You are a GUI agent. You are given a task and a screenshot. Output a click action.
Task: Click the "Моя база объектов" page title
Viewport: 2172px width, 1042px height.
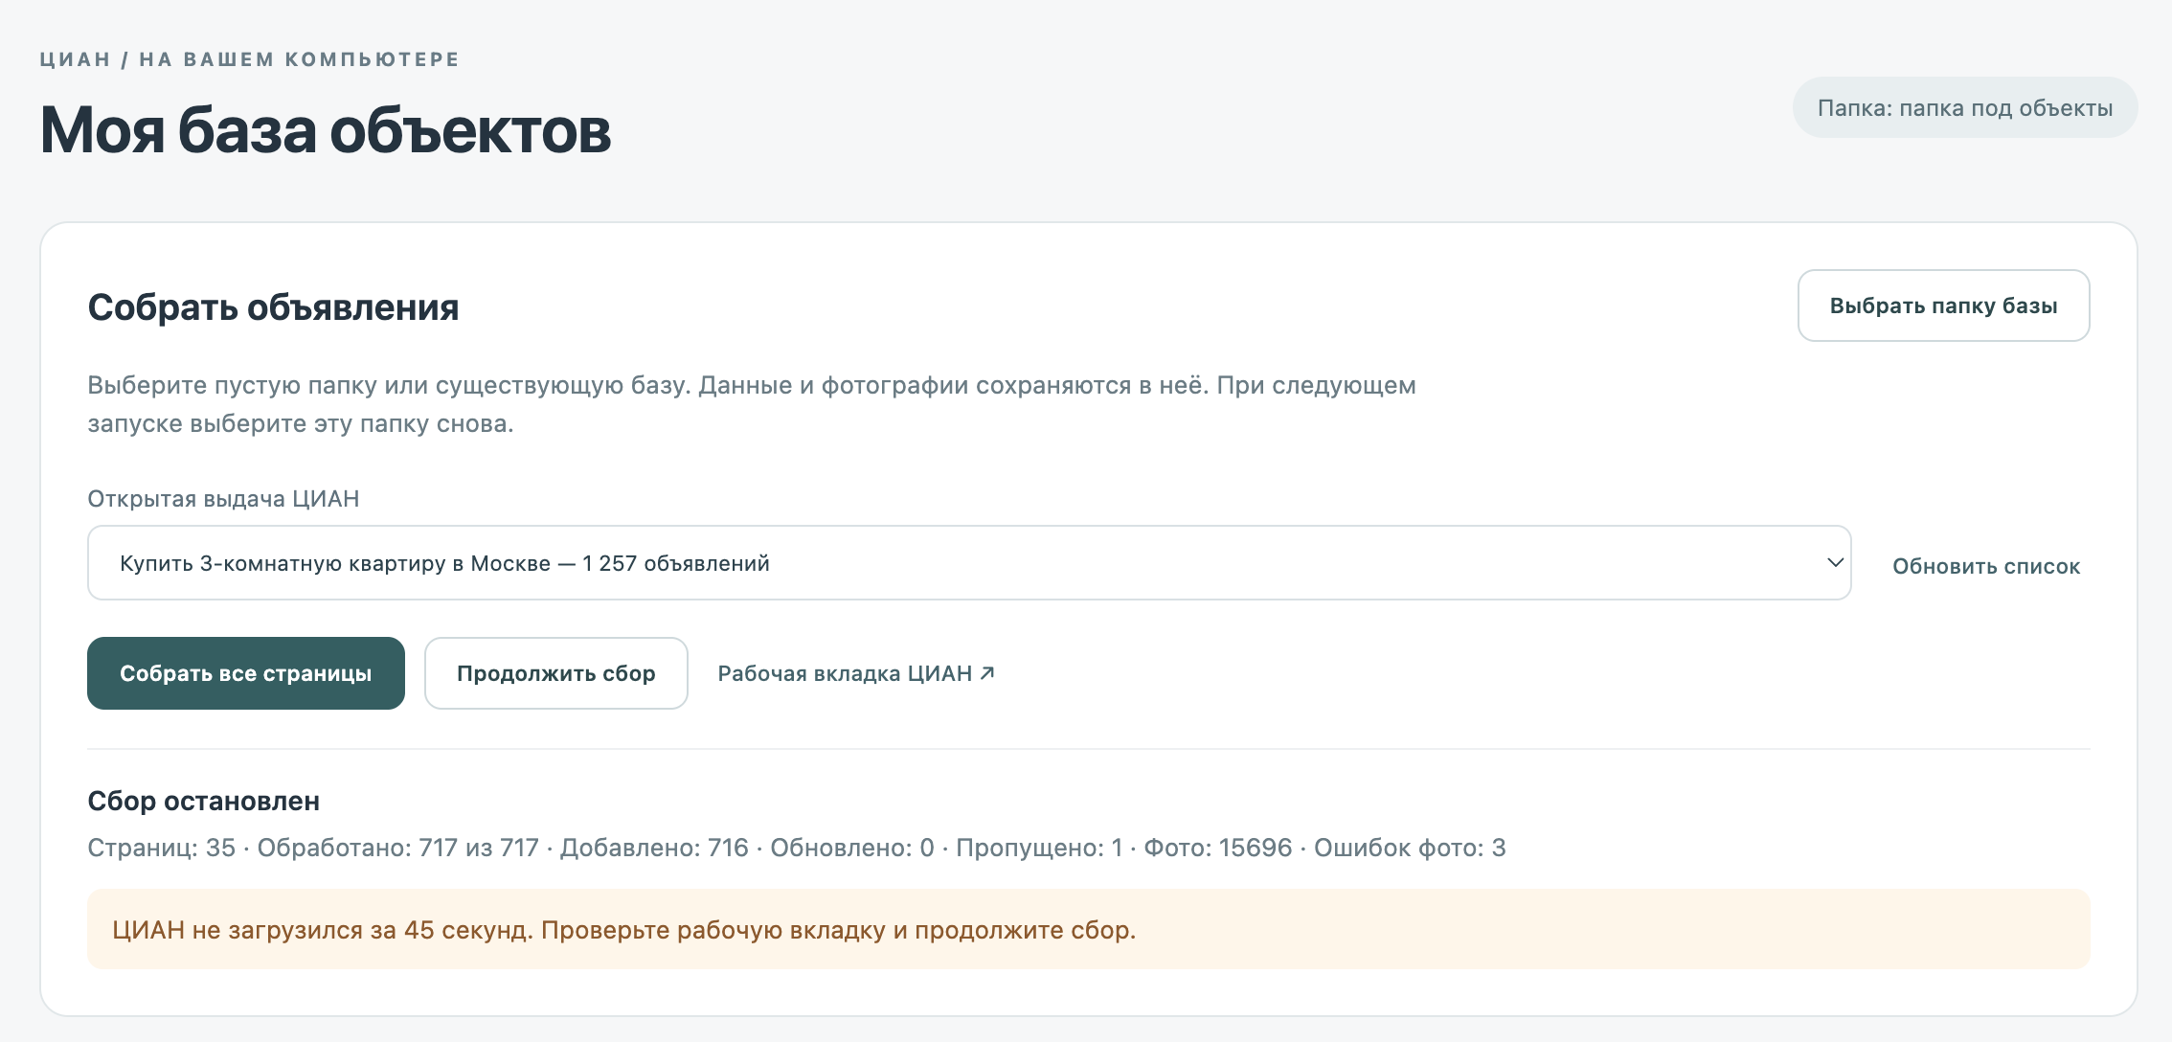click(326, 130)
